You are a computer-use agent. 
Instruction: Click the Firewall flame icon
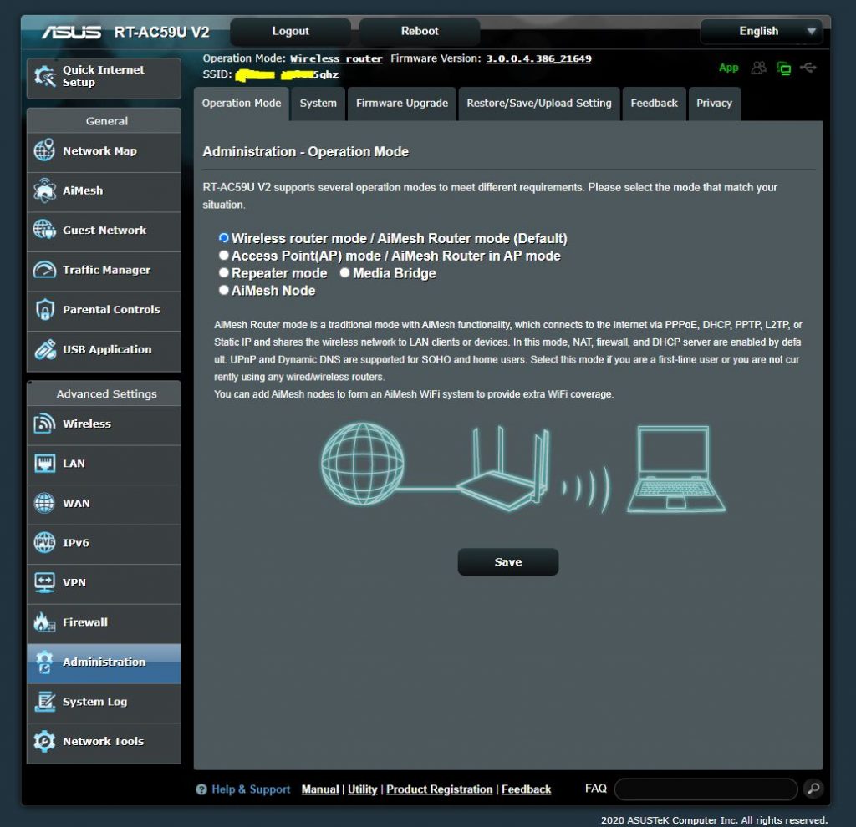(44, 622)
